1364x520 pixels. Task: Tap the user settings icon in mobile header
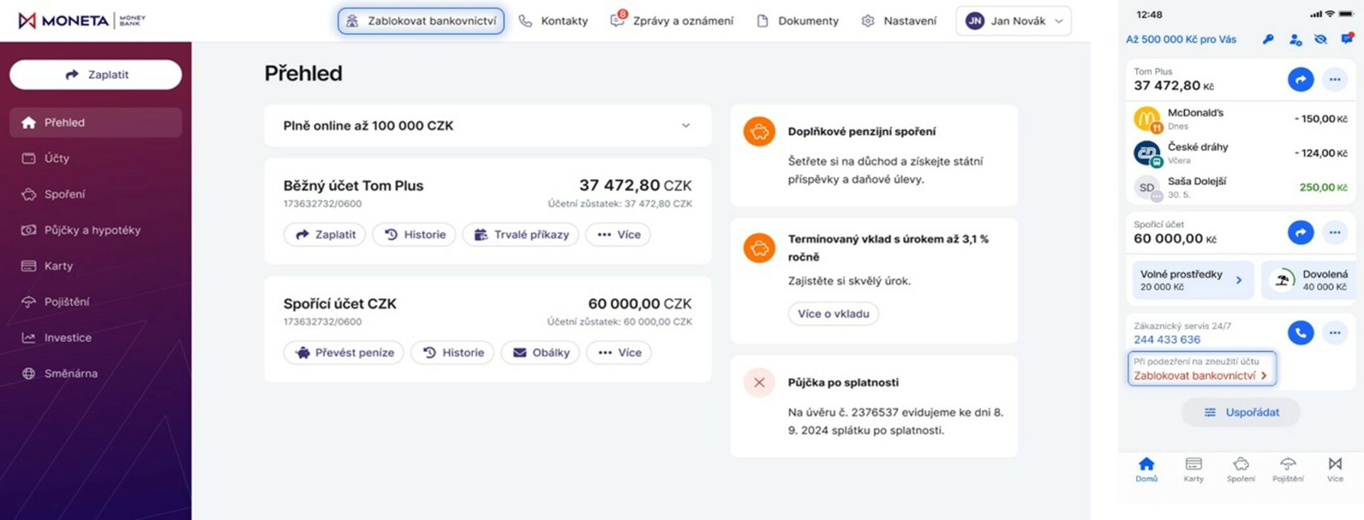1295,40
